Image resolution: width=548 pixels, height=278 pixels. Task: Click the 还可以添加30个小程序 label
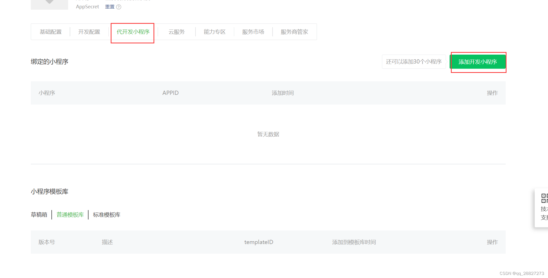pyautogui.click(x=414, y=62)
